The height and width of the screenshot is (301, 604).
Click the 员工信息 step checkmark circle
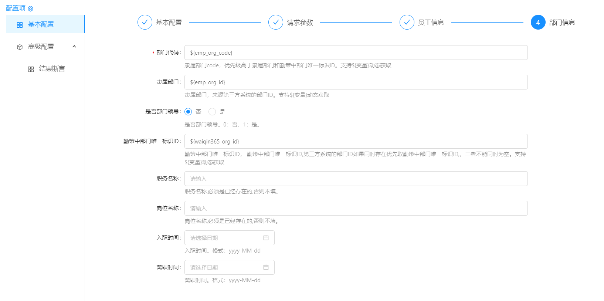(407, 22)
